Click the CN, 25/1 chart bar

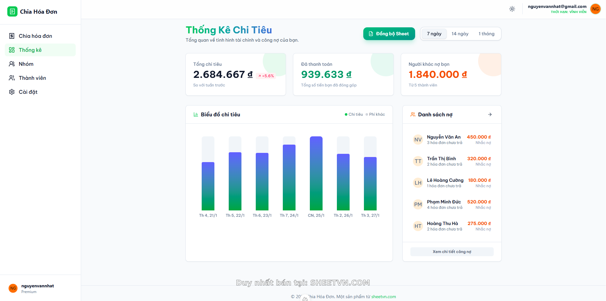pos(316,173)
